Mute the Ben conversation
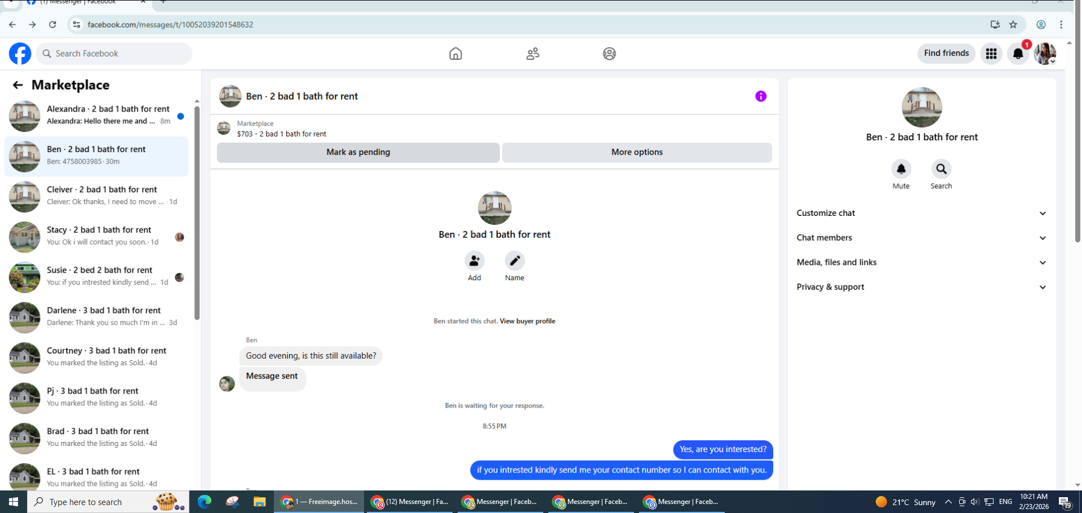This screenshot has height=513, width=1082. pyautogui.click(x=901, y=169)
